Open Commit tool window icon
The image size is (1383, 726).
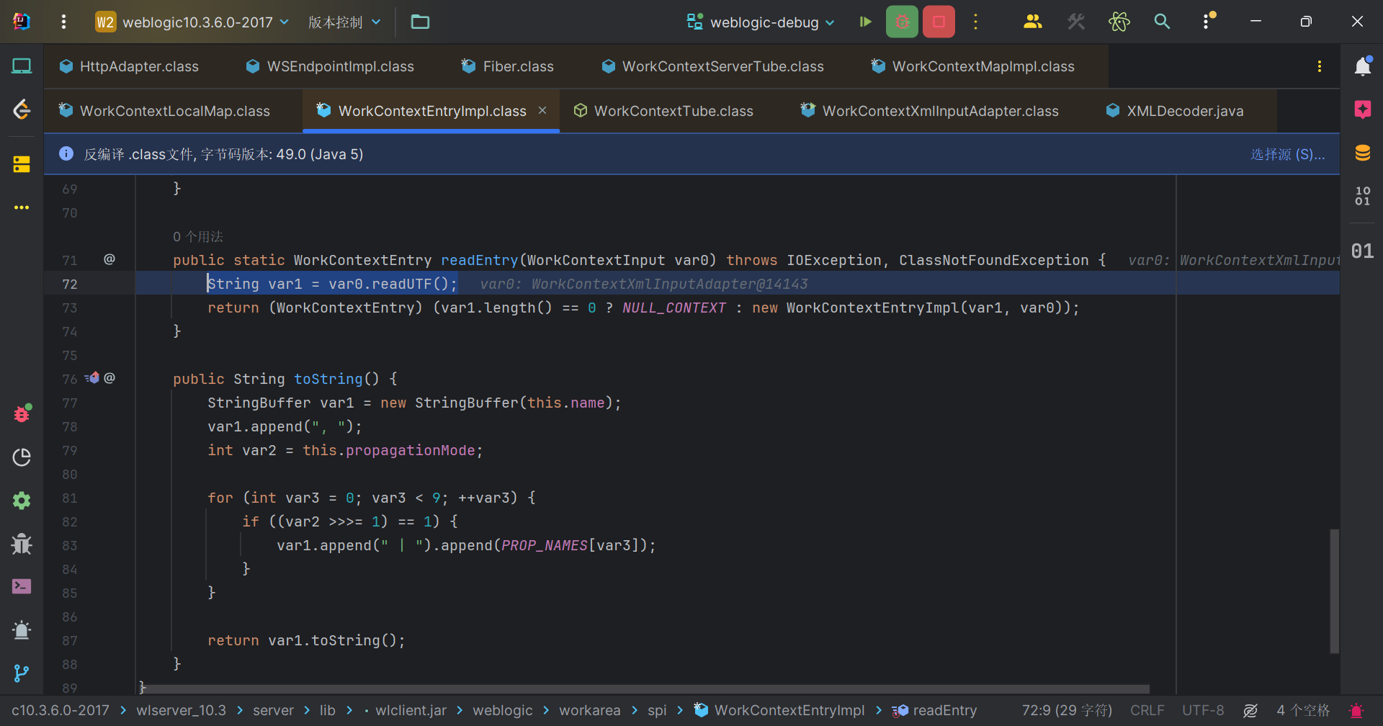coord(22,109)
